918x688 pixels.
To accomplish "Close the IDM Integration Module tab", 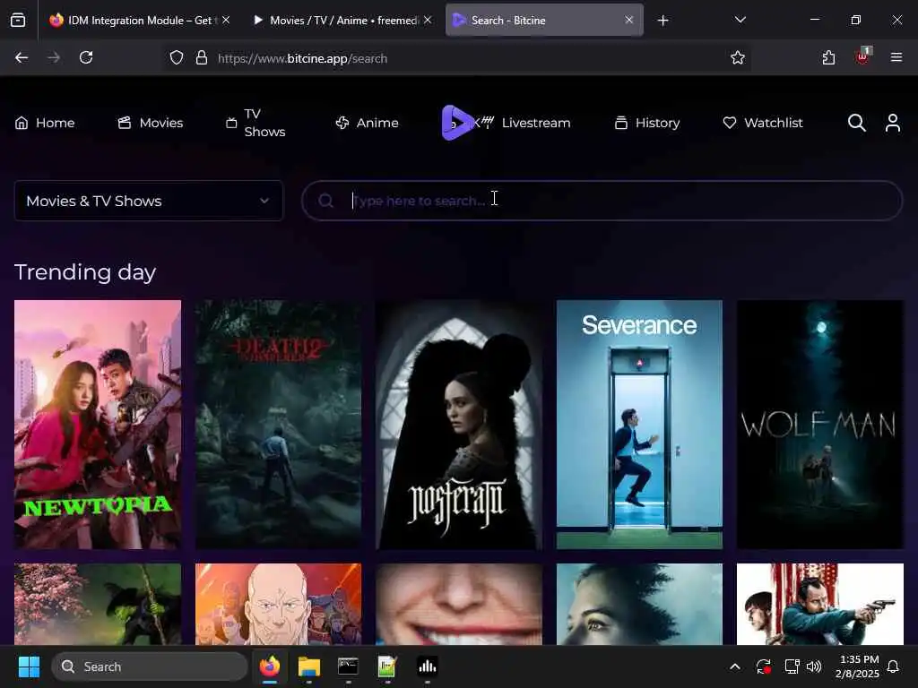I will tap(226, 21).
